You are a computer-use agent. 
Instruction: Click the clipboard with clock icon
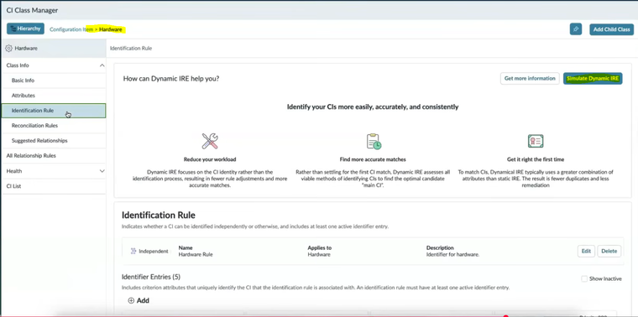click(x=373, y=141)
